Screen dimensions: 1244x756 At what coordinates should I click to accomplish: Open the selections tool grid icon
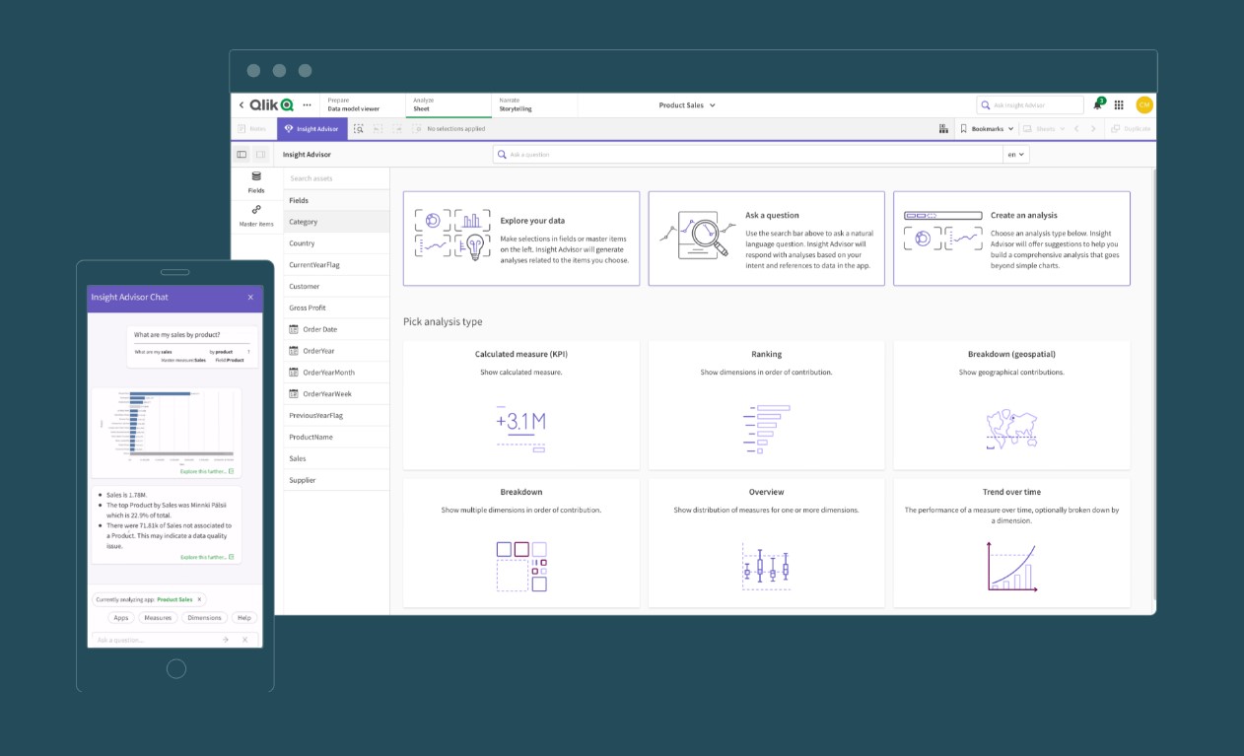[x=944, y=129]
